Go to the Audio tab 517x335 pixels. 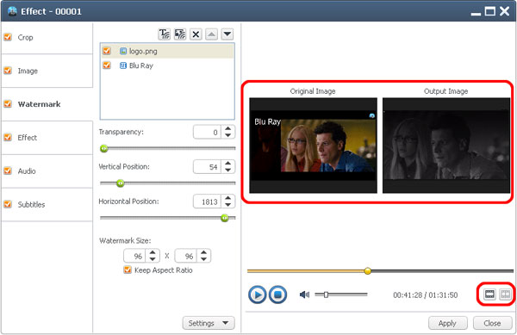pos(47,171)
